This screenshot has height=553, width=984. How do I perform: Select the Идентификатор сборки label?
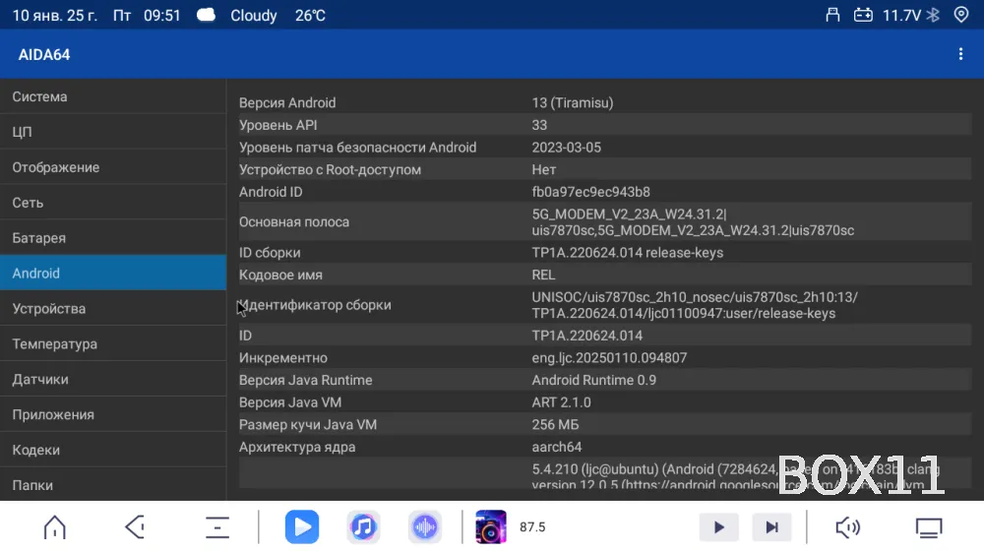[315, 305]
